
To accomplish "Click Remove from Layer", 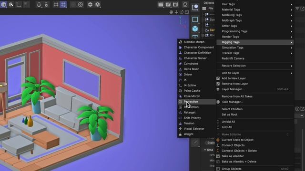I will 255,84.
